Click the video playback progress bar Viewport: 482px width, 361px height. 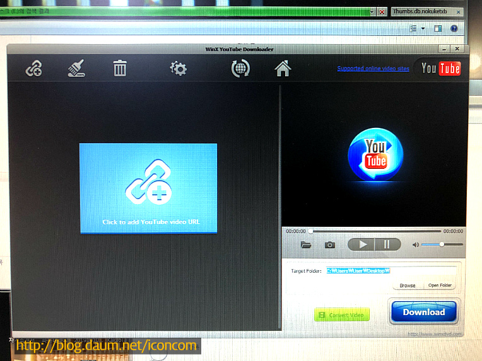coord(375,231)
